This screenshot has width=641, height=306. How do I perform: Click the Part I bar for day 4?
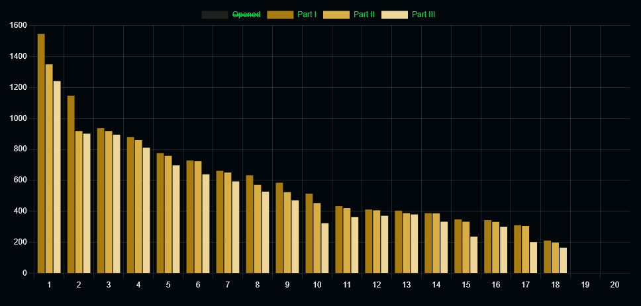click(x=130, y=205)
